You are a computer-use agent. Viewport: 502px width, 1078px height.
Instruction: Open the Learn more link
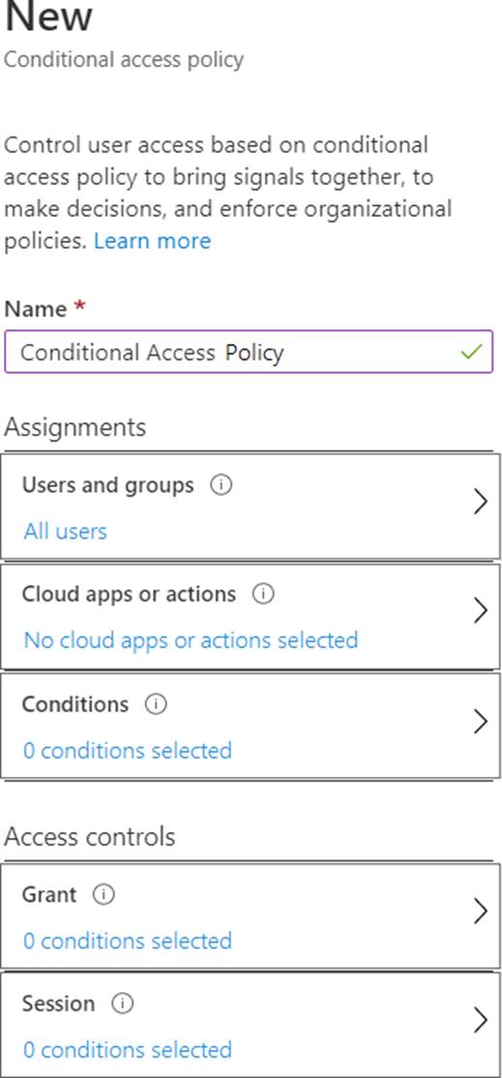pos(153,240)
